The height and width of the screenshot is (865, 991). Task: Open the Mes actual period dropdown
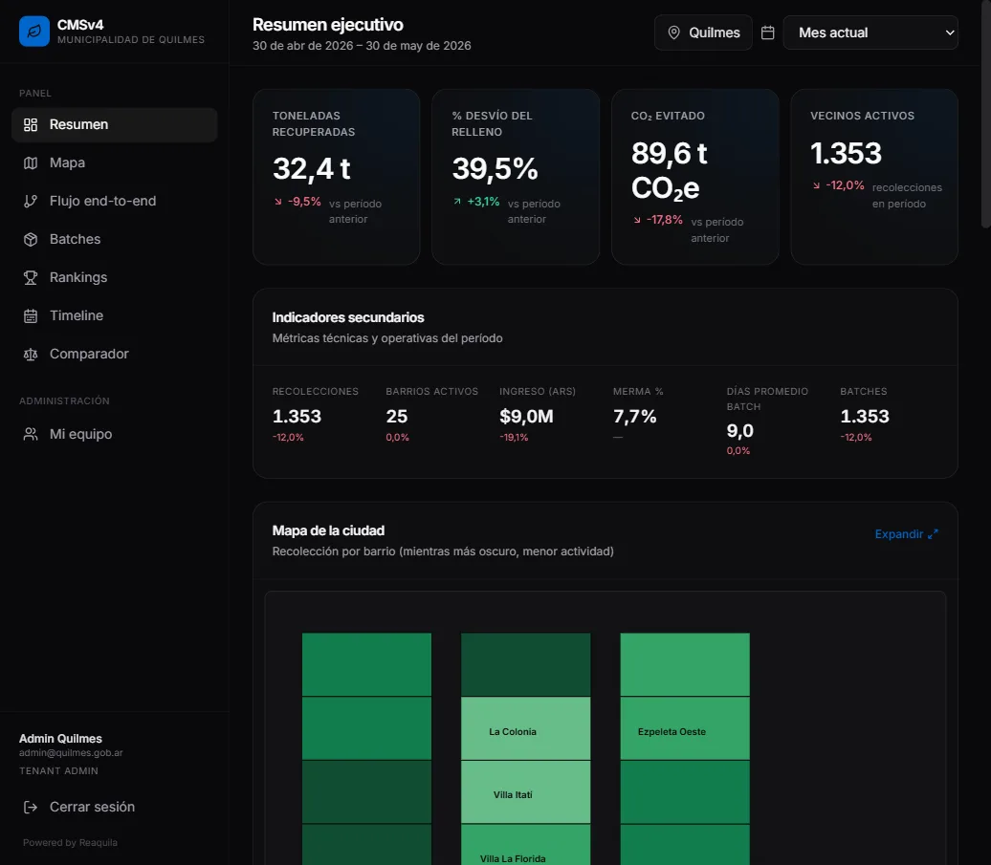click(870, 32)
